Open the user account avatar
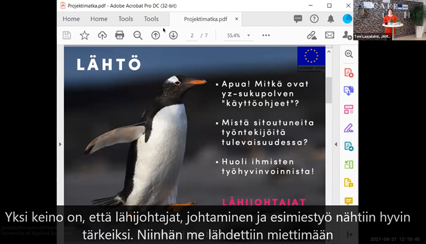The width and height of the screenshot is (426, 244). (x=347, y=18)
